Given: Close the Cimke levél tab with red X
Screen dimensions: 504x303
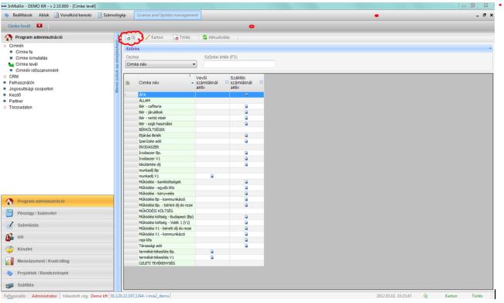Looking at the screenshot, I should point(39,26).
